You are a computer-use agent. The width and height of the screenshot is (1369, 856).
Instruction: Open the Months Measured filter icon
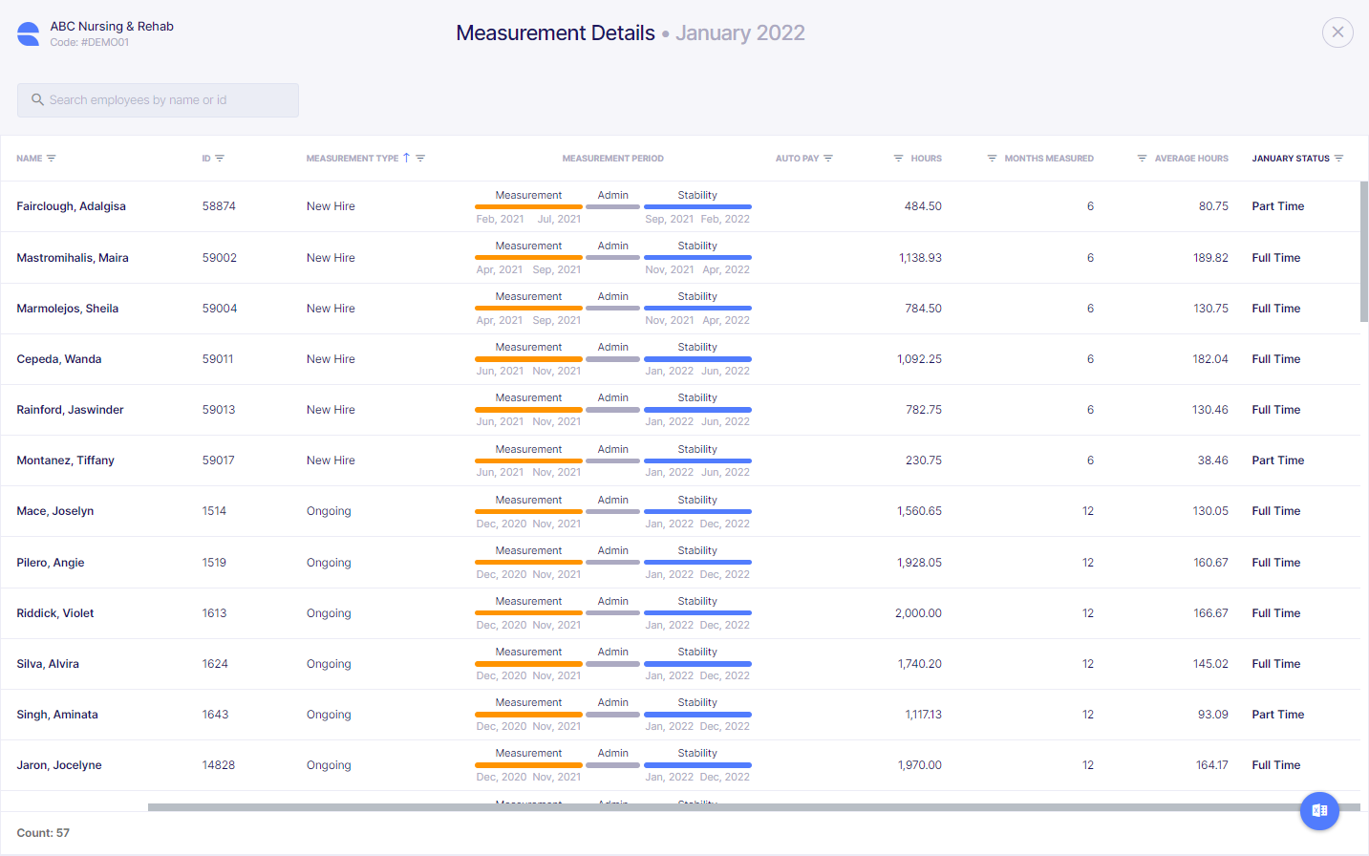[x=992, y=159]
